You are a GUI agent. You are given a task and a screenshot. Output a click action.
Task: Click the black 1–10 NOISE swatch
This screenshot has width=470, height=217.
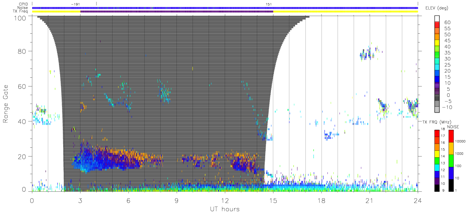point(451,185)
